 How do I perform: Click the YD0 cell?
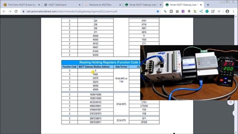point(144,110)
